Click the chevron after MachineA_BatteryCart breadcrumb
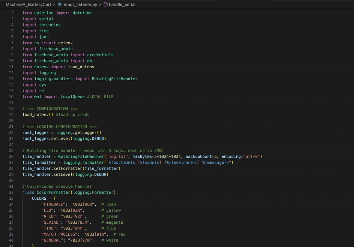The height and width of the screenshot is (247, 354). [54, 4]
